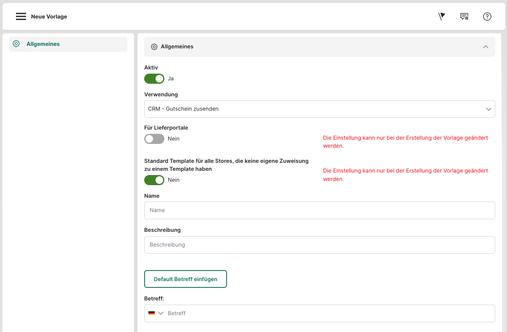Click the Allgemeines section header title
The height and width of the screenshot is (332, 507).
click(x=177, y=47)
